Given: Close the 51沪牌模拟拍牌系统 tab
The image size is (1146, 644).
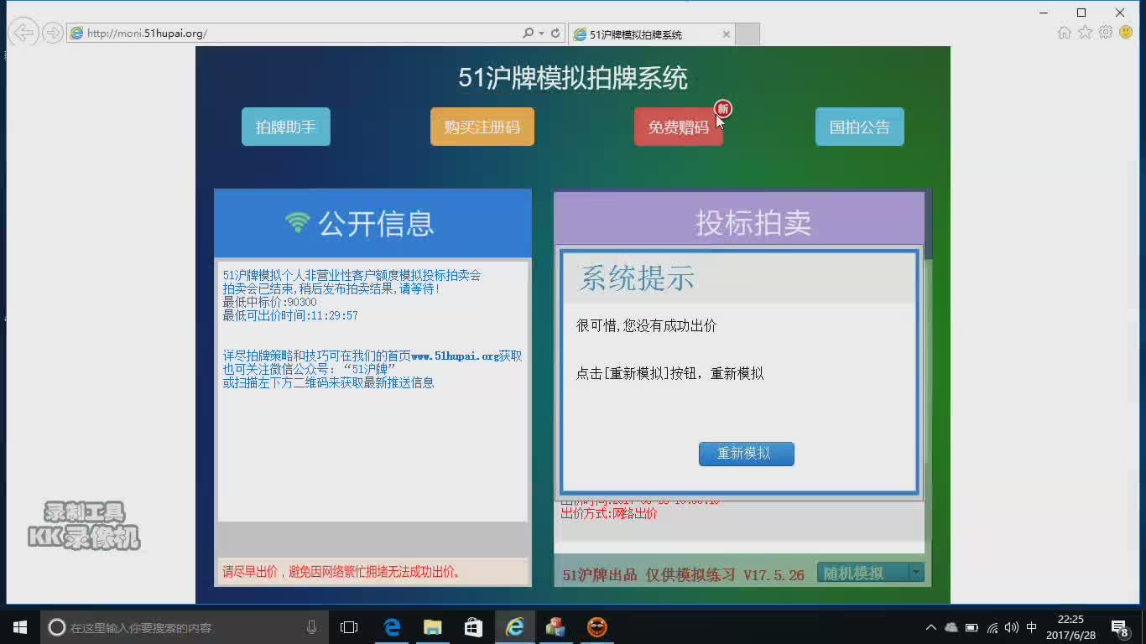Looking at the screenshot, I should pos(727,34).
